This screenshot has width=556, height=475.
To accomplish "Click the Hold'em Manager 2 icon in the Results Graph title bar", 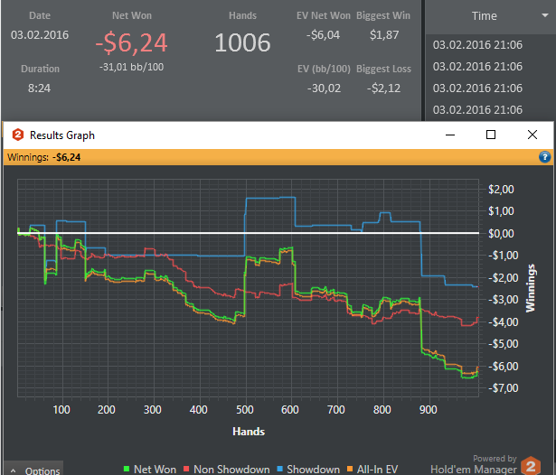I will click(18, 135).
